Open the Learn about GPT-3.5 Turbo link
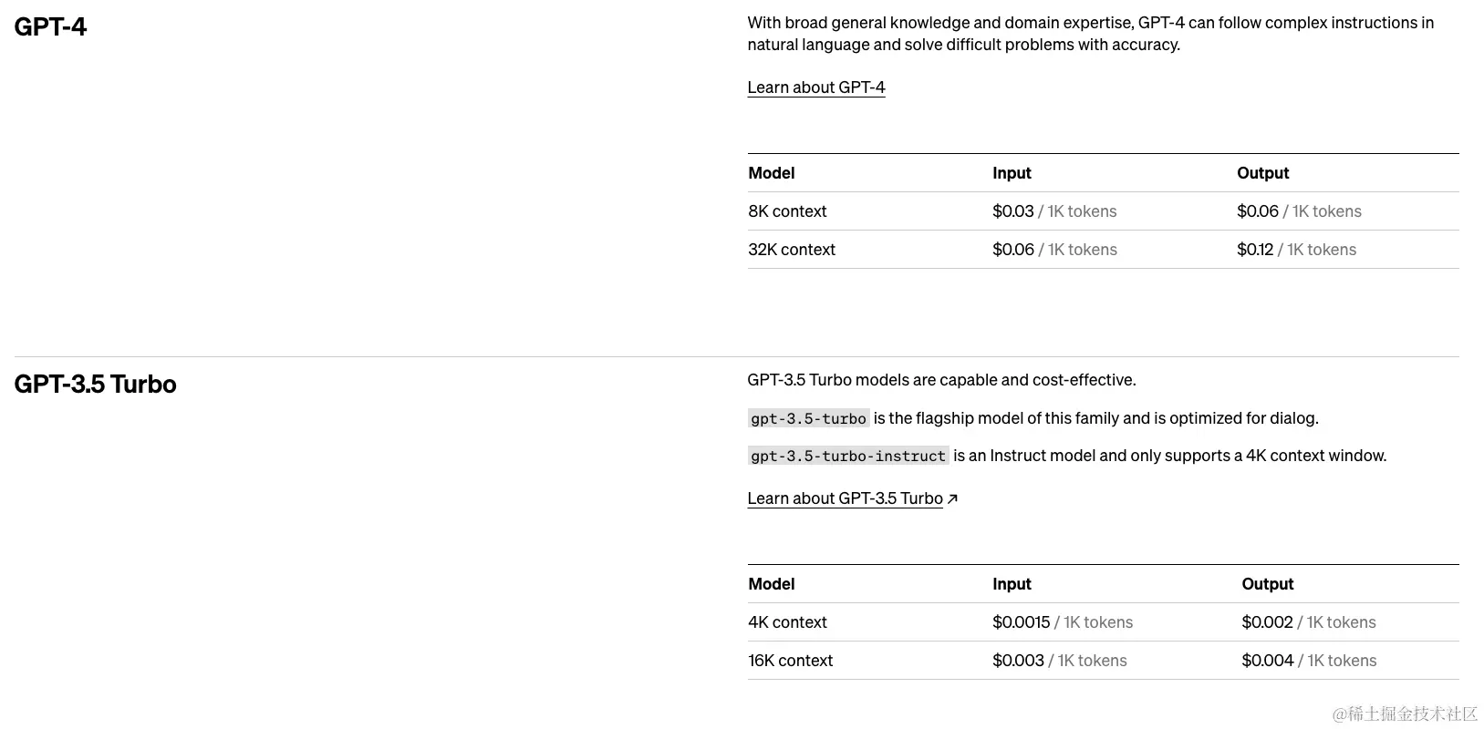1484x729 pixels. point(846,498)
